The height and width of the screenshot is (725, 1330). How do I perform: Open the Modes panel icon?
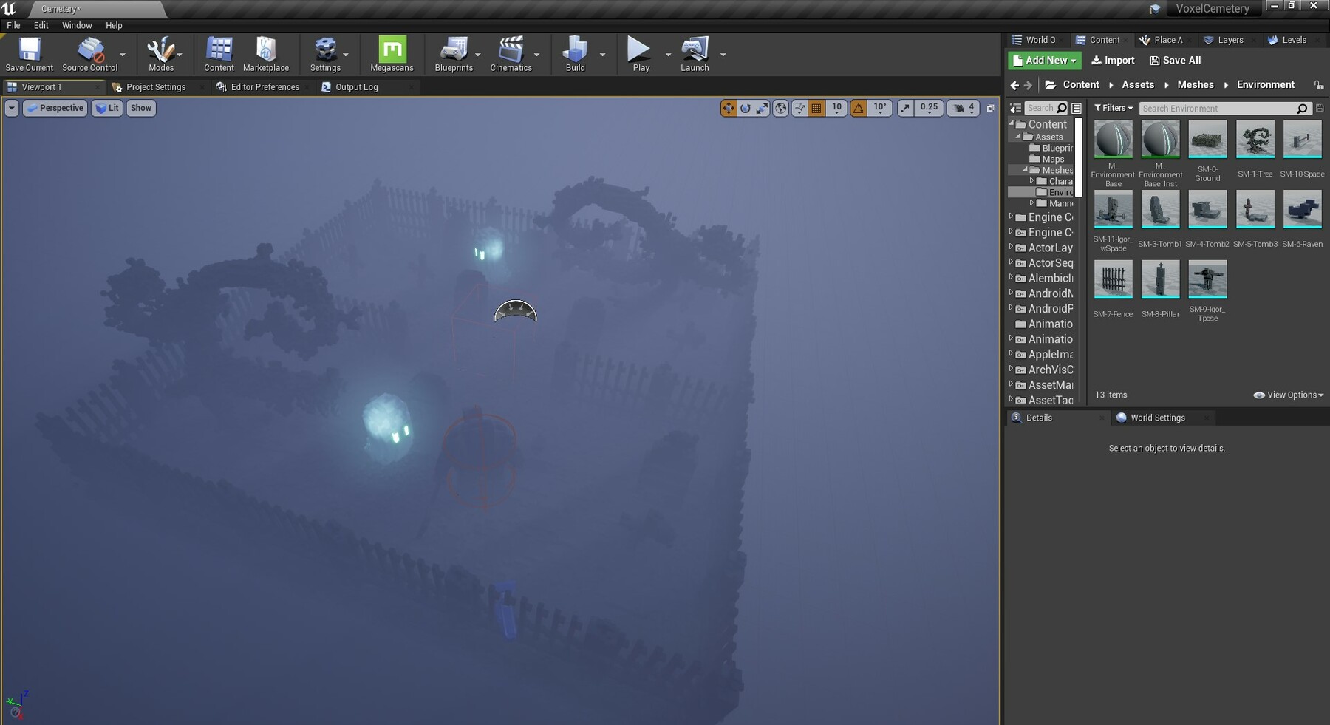[161, 52]
